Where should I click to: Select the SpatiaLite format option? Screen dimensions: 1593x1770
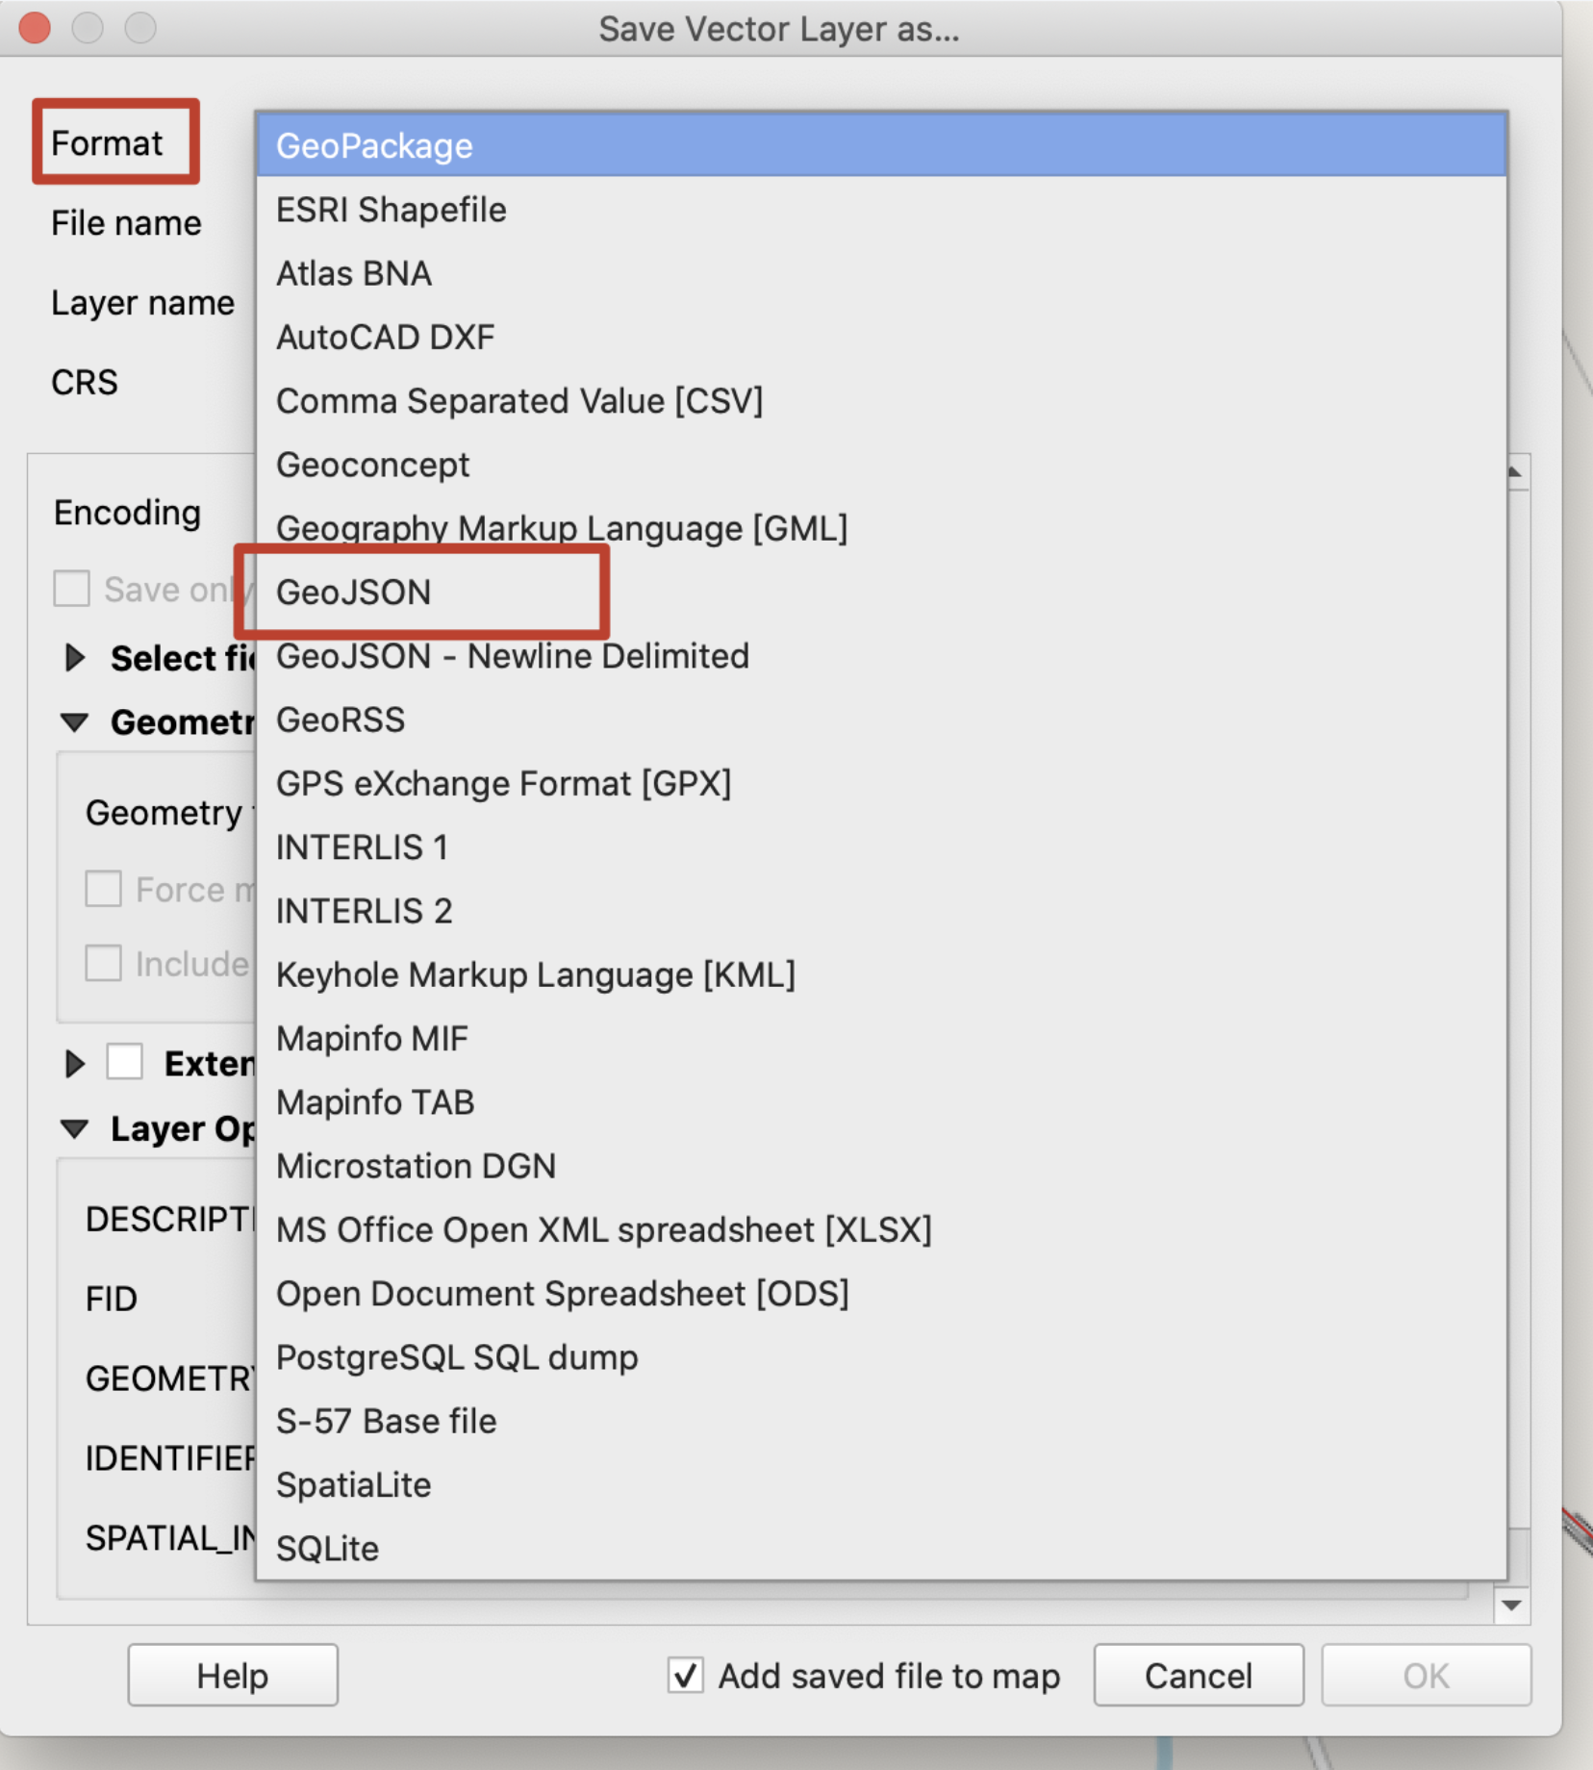click(352, 1484)
